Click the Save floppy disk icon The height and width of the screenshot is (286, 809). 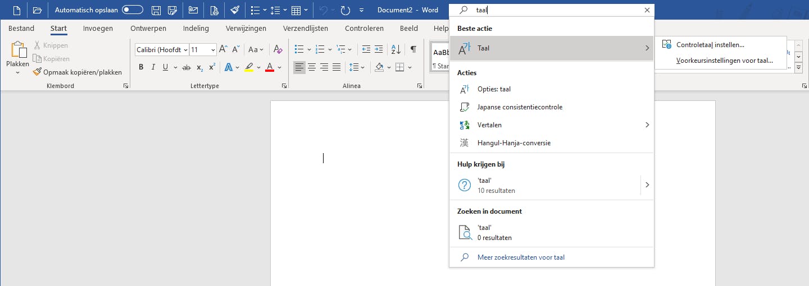click(x=157, y=10)
